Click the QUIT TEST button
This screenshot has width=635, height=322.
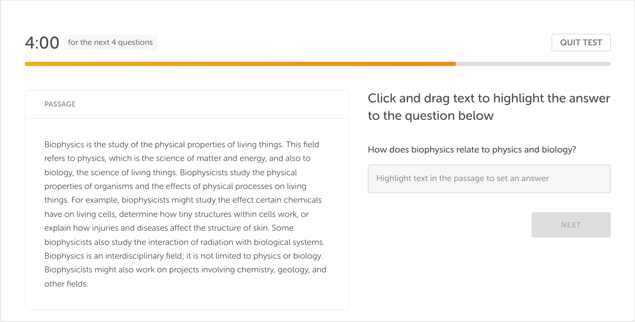coord(581,42)
